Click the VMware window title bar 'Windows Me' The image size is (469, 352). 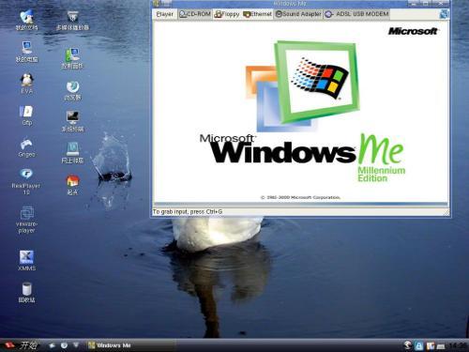[x=290, y=4]
